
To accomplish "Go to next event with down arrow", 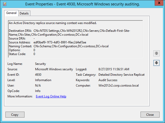I will point(156,63).
